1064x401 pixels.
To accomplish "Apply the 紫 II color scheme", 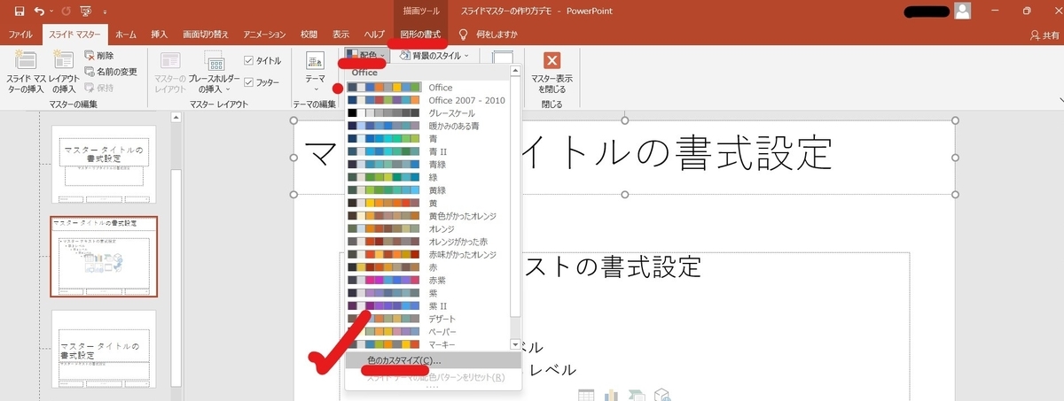I will tap(427, 305).
